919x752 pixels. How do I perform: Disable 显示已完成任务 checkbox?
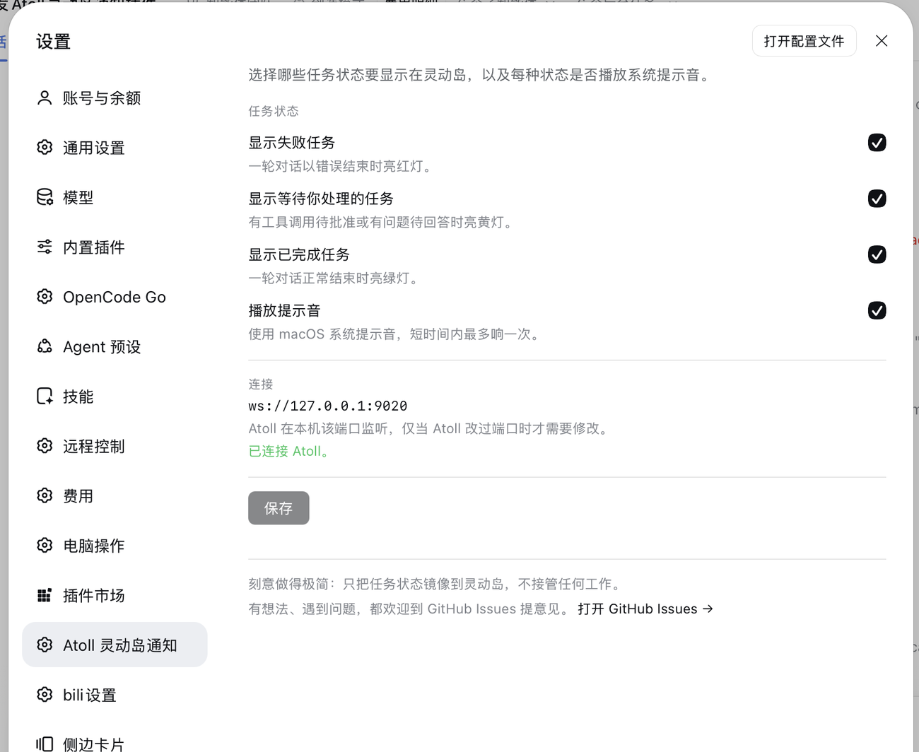coord(877,254)
